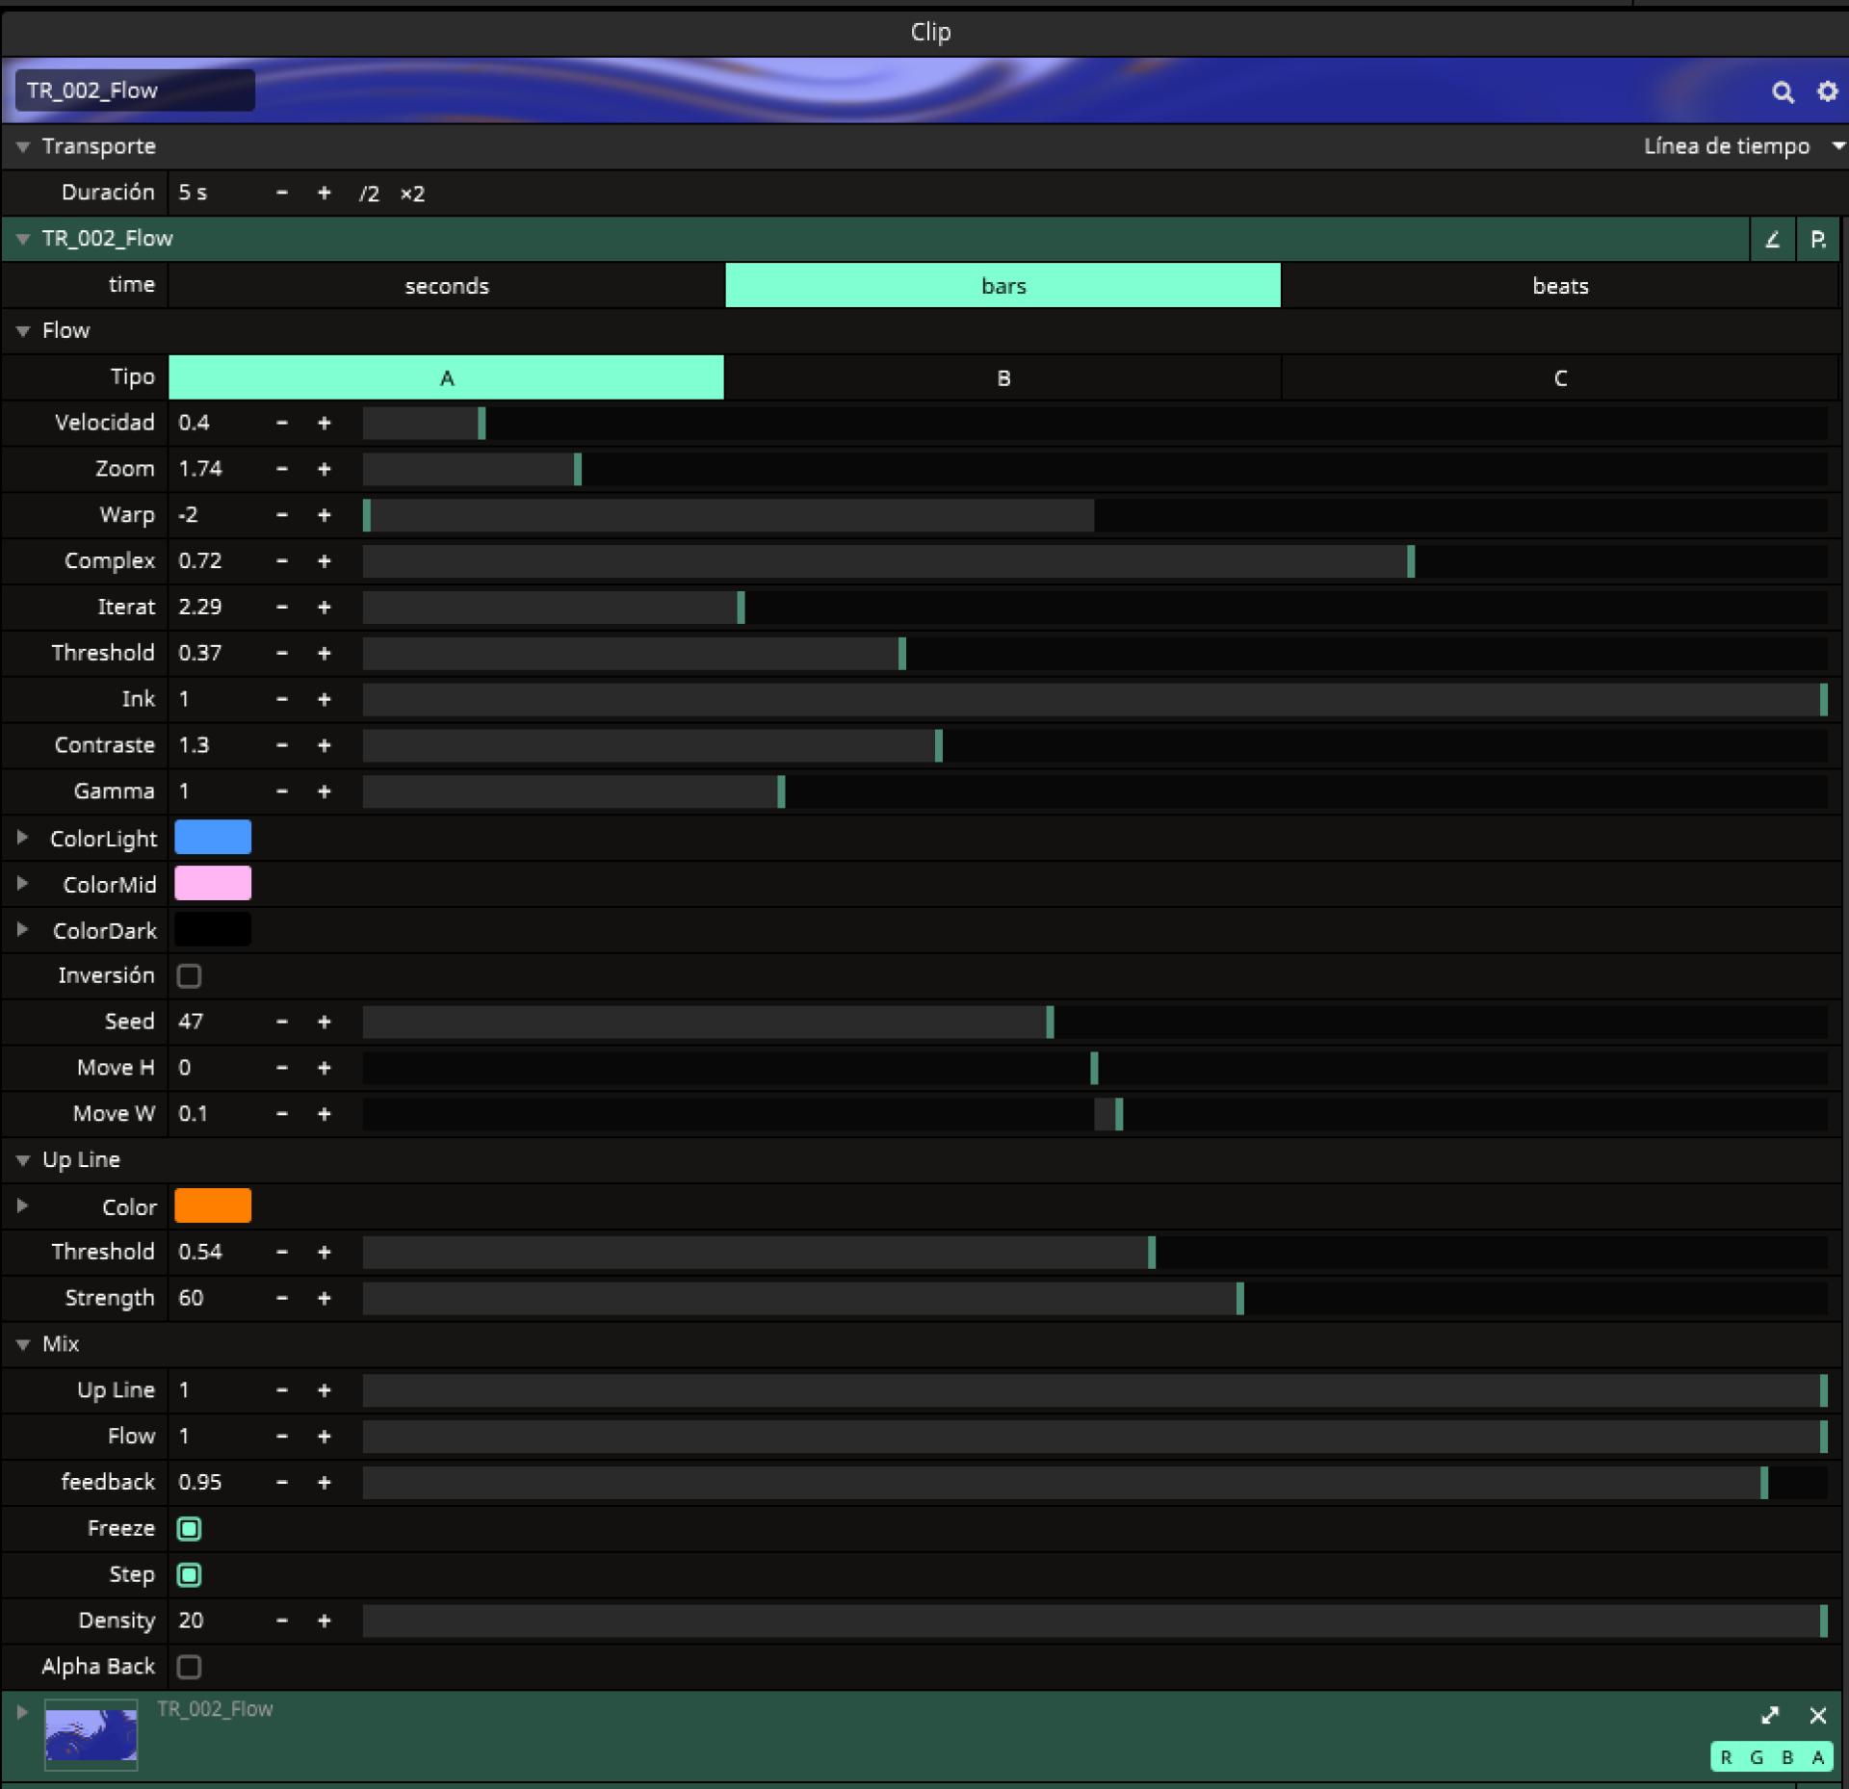
Task: Toggle the R channel button
Action: point(1726,1757)
